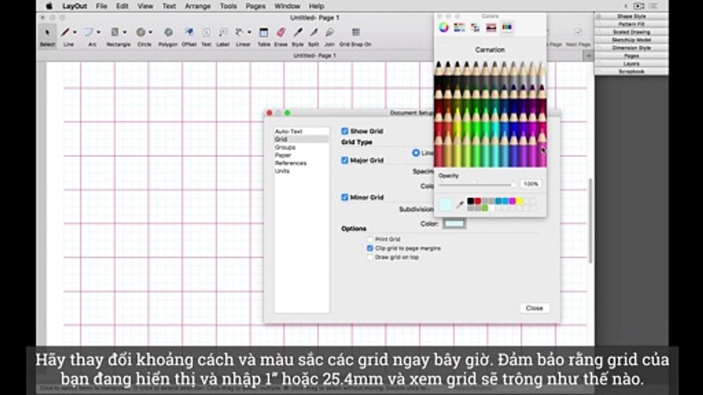Open the View menu

pyautogui.click(x=146, y=6)
